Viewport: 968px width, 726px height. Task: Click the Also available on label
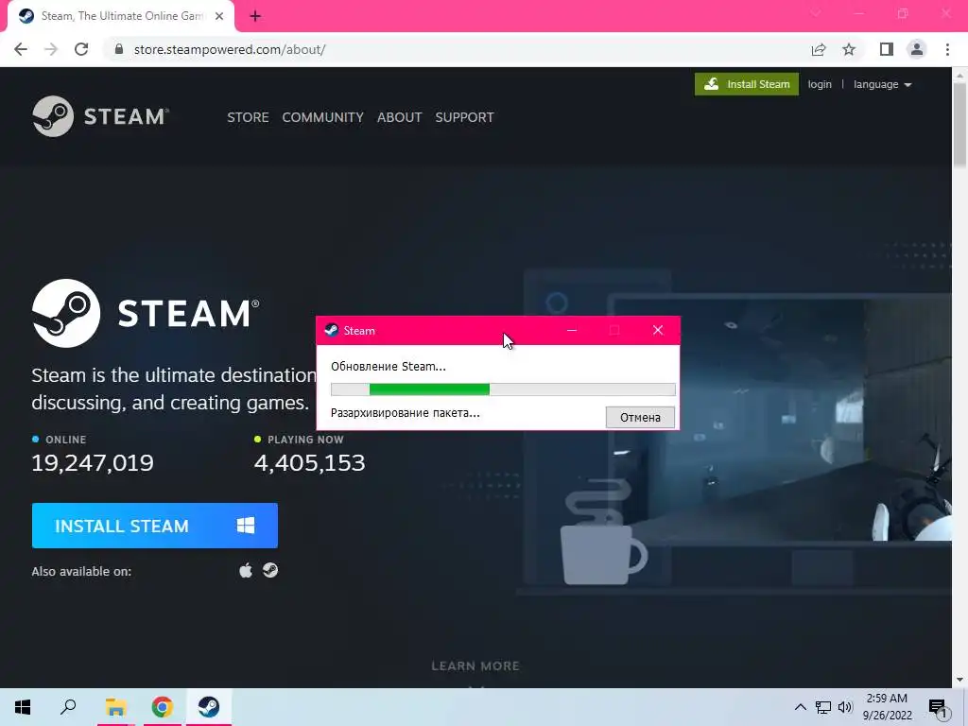(x=81, y=571)
